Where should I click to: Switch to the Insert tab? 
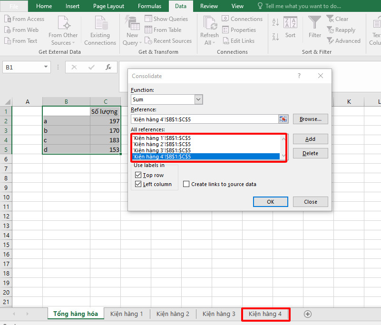[72, 6]
